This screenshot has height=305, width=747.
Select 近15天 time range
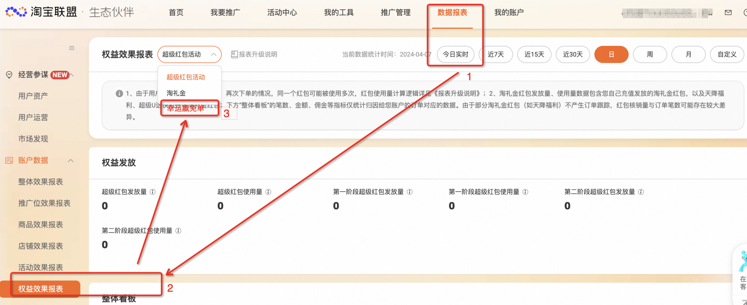tap(534, 54)
